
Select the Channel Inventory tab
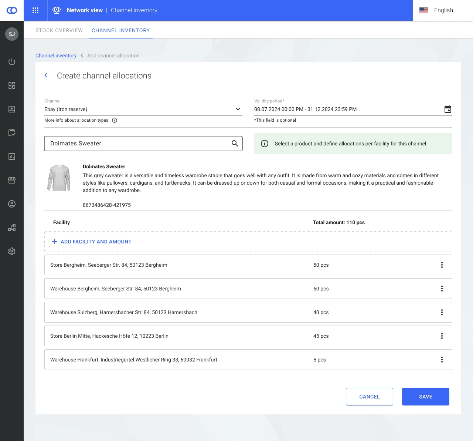(x=120, y=30)
